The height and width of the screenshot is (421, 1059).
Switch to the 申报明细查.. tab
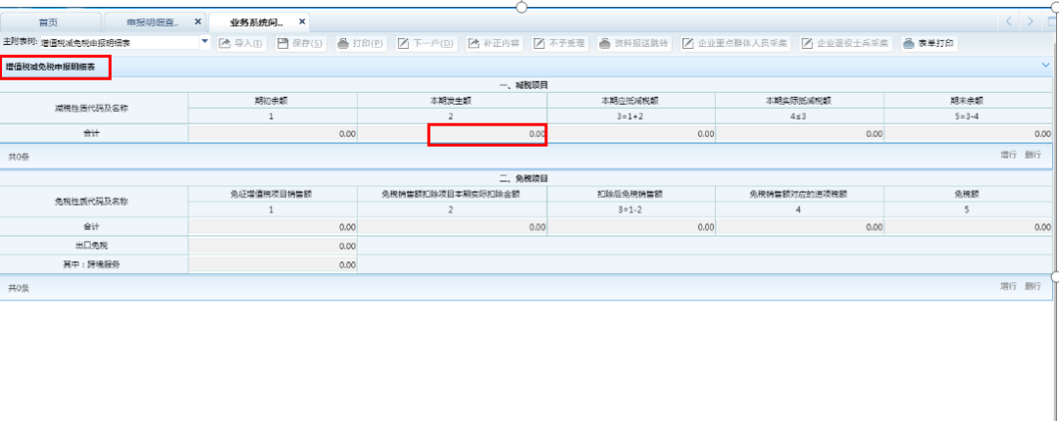[x=153, y=23]
